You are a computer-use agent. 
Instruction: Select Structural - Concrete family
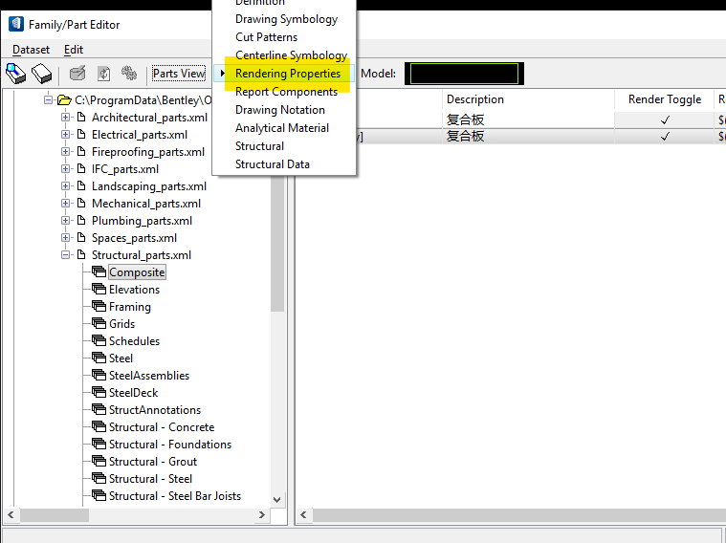click(162, 426)
